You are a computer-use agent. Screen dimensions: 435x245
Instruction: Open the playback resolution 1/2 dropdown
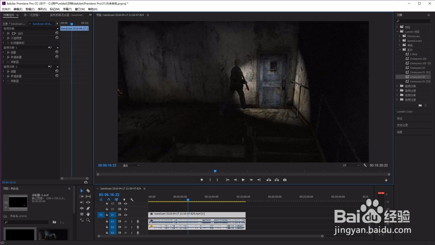click(351, 165)
